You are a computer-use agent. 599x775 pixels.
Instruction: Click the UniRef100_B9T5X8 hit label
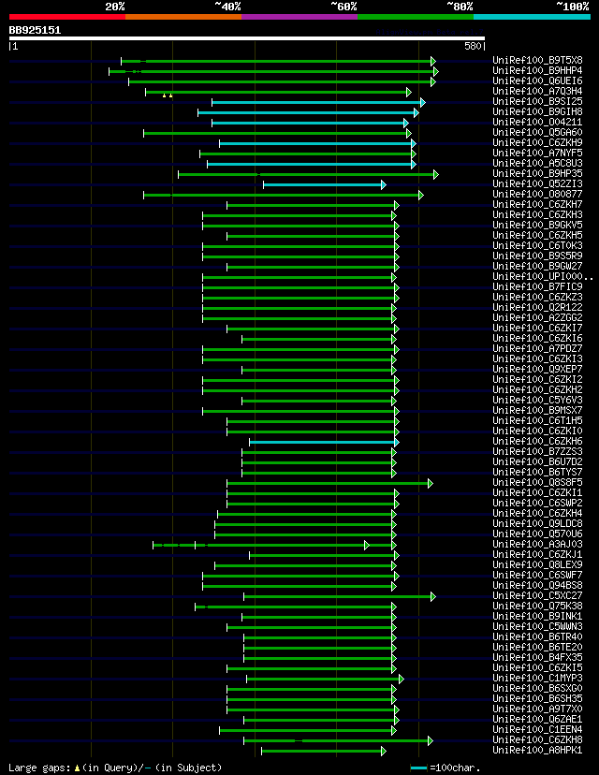click(537, 60)
